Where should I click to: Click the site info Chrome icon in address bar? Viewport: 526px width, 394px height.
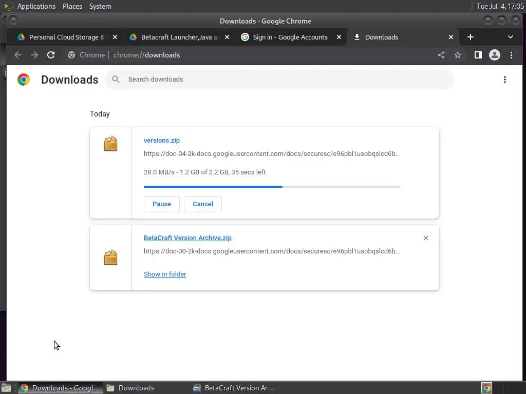click(71, 55)
